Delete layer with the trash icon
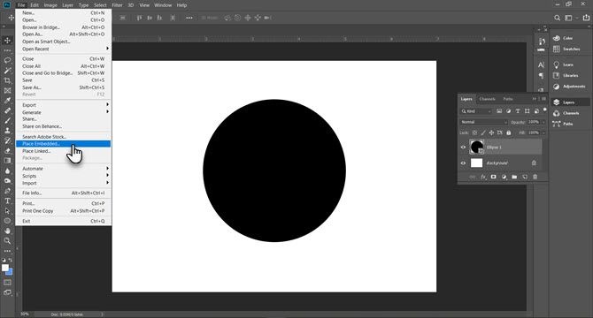The height and width of the screenshot is (318, 593). coord(535,177)
